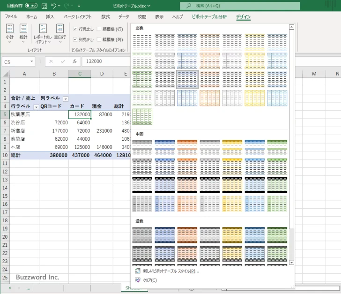This screenshot has height=294, width=341.
Task: Select first medium (中間) gray style thumbnail
Action: click(x=142, y=148)
